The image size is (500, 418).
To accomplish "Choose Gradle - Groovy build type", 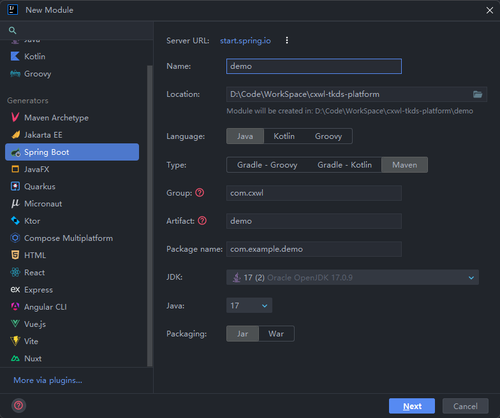I will pos(267,165).
